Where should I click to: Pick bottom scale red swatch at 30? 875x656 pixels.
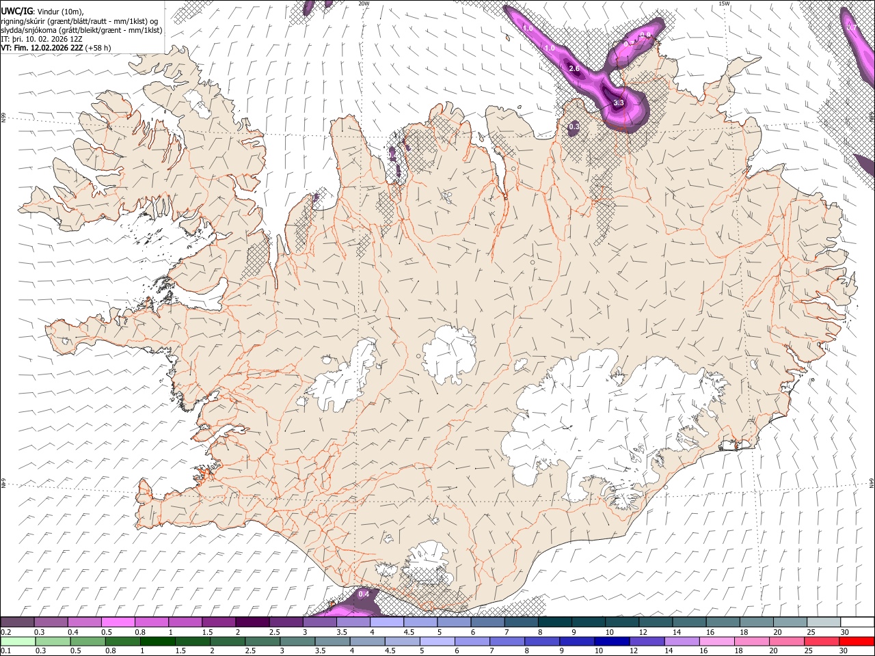click(857, 641)
